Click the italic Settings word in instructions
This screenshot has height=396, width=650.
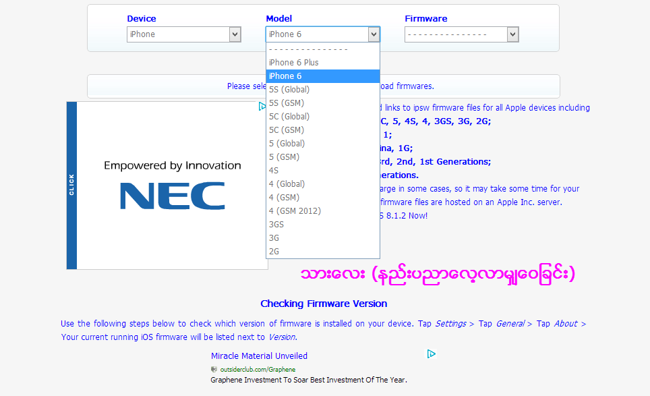click(450, 324)
